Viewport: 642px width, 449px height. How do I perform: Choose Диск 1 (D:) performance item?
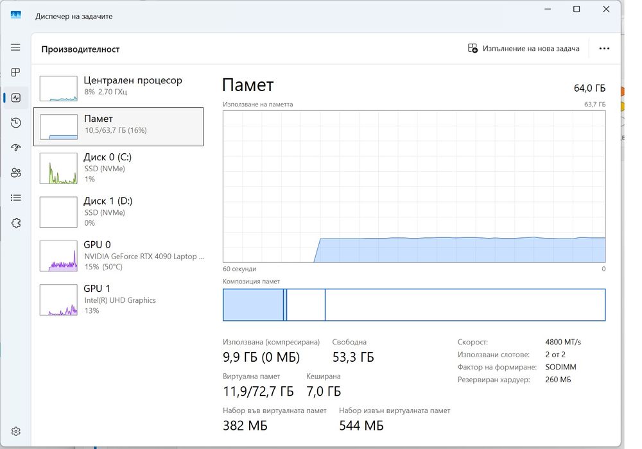[119, 212]
